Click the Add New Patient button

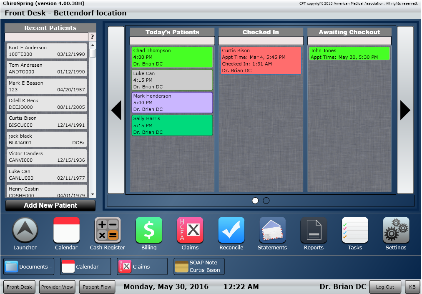pos(50,205)
